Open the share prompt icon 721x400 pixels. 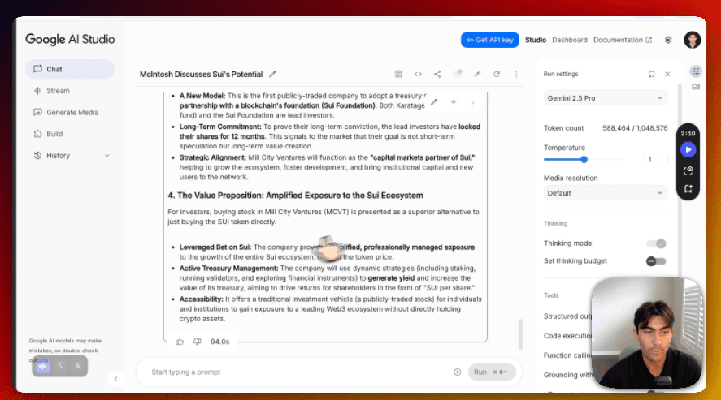[x=437, y=74]
